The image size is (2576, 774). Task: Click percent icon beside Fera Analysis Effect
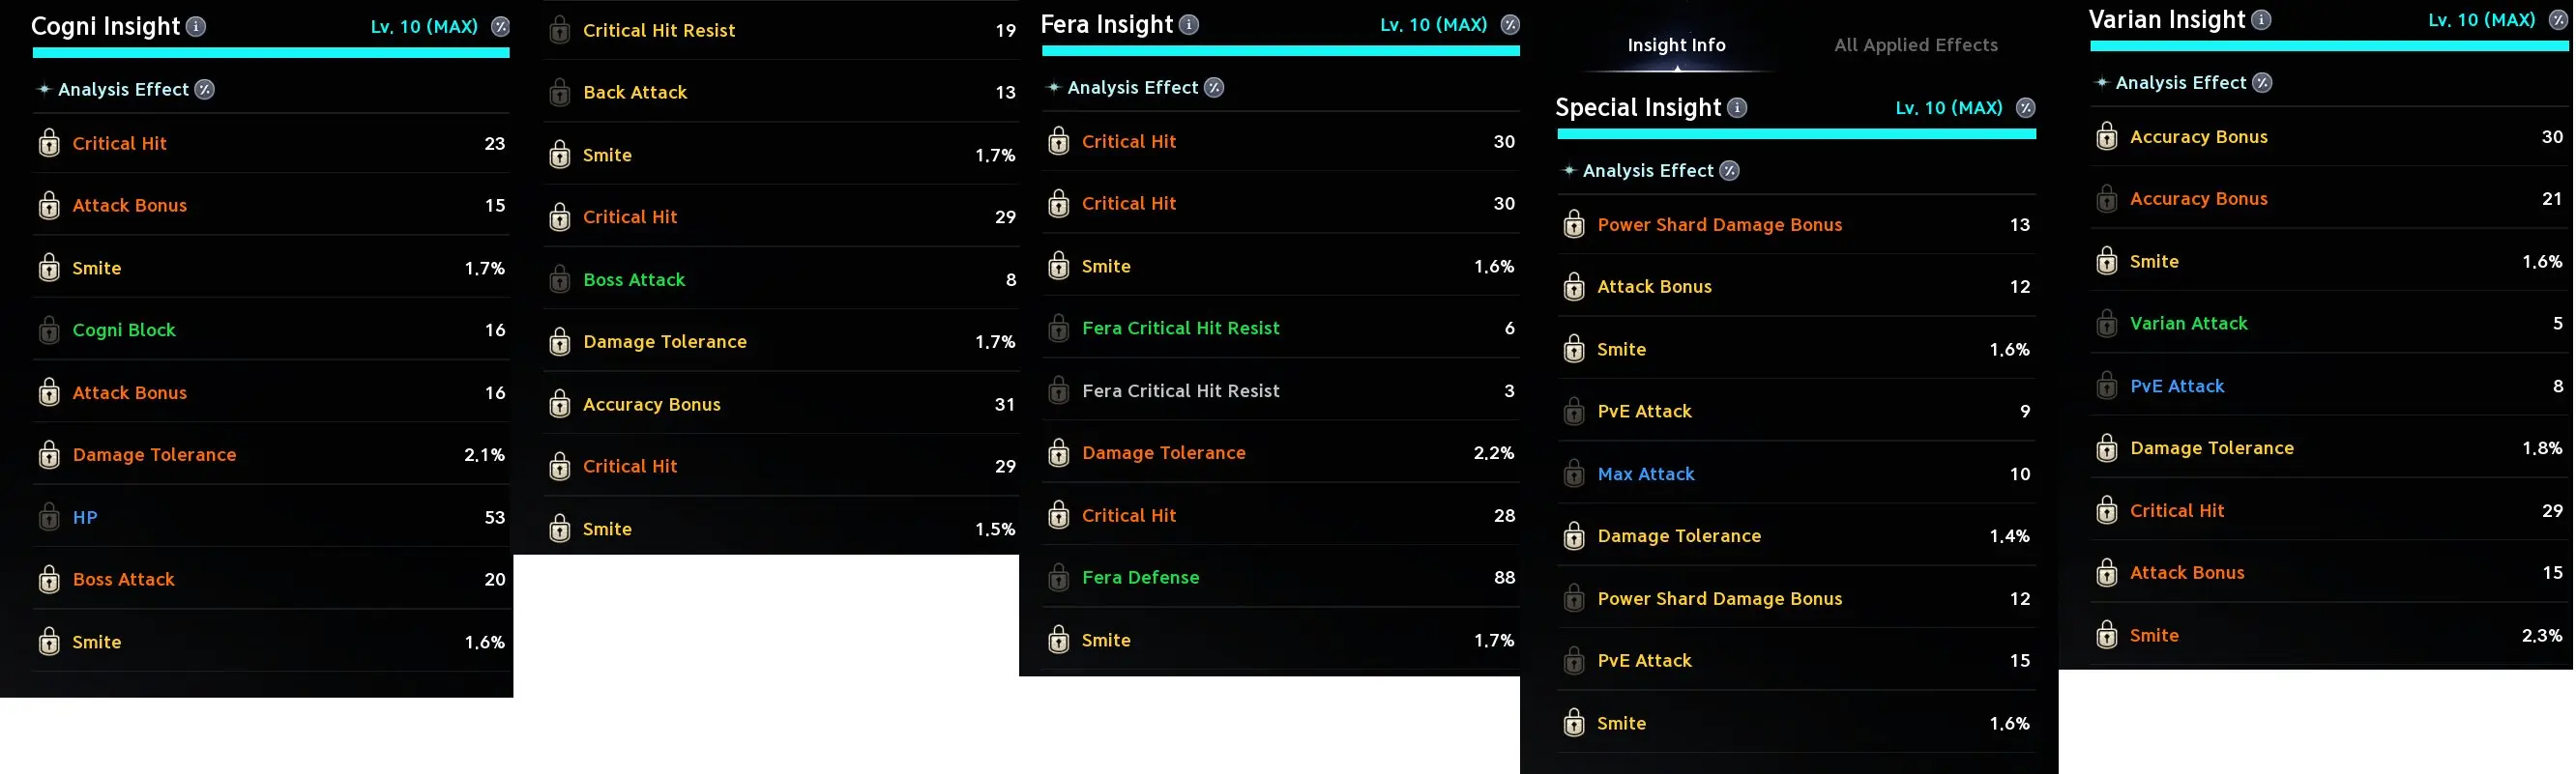click(1214, 88)
